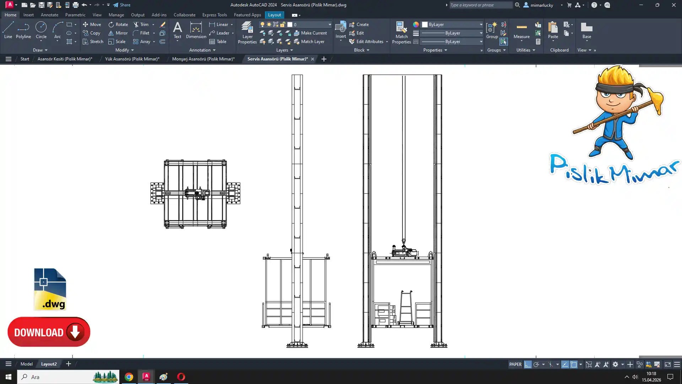
Task: Click the Insert block icon
Action: click(x=340, y=28)
